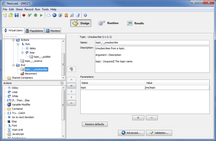Check virtual user with green checkmark icon

[x=30, y=15]
